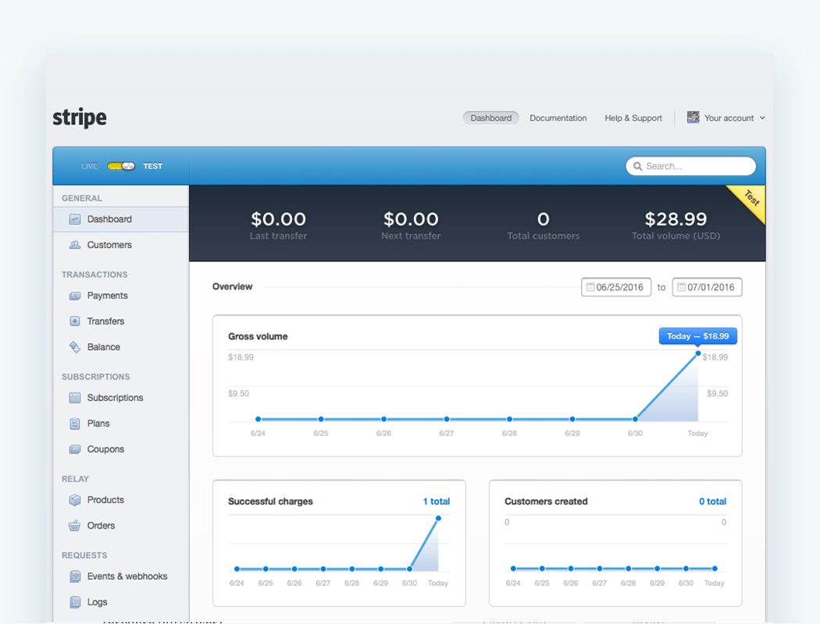Click the Transfers icon in sidebar
This screenshot has height=624, width=820.
pyautogui.click(x=75, y=321)
